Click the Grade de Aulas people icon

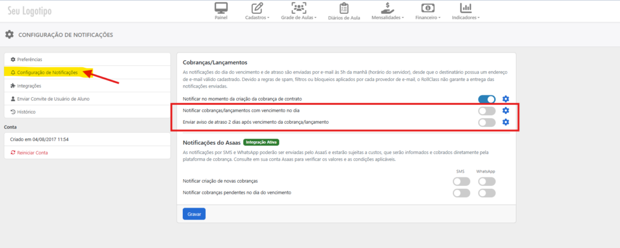(x=298, y=8)
